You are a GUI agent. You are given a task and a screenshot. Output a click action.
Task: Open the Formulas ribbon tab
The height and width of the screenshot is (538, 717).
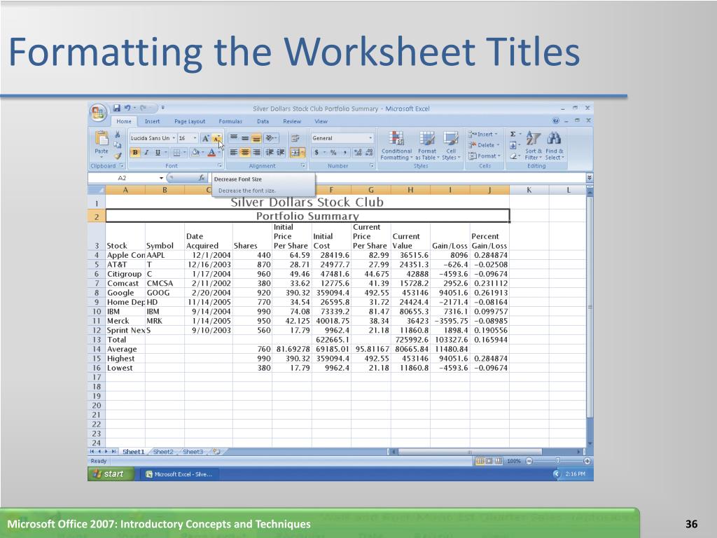230,121
